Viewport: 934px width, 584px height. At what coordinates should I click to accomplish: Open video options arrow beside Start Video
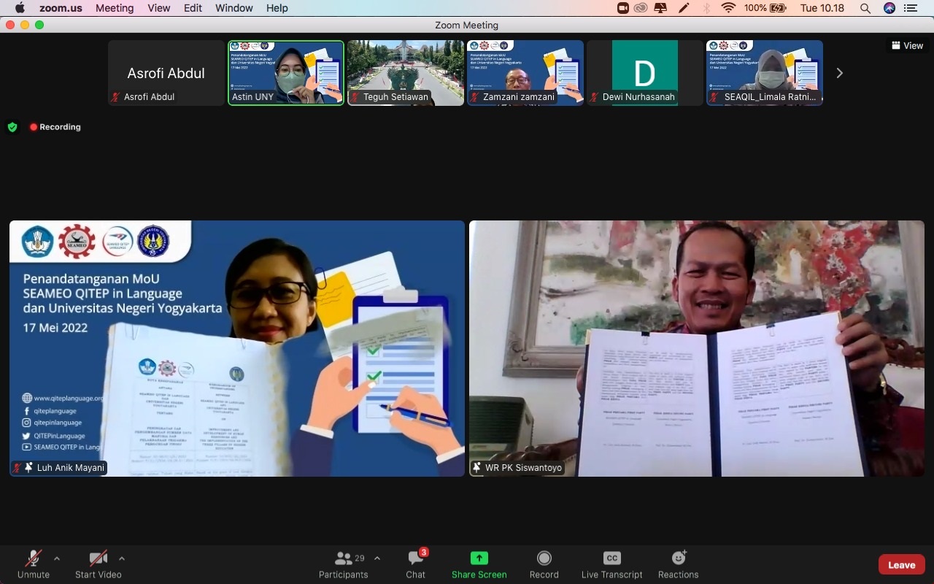(122, 558)
